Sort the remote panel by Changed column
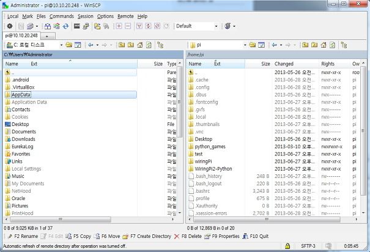Screen dimensions: 370x252 pyautogui.click(x=296, y=64)
